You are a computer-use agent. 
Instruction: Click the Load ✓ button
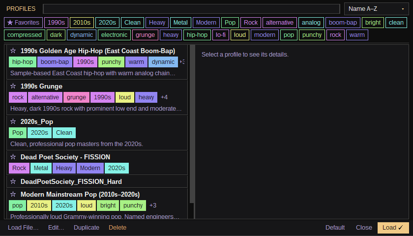coord(393,228)
